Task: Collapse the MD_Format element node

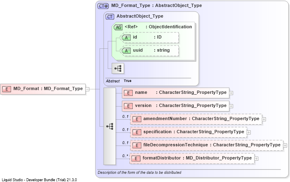Action: [x=88, y=89]
